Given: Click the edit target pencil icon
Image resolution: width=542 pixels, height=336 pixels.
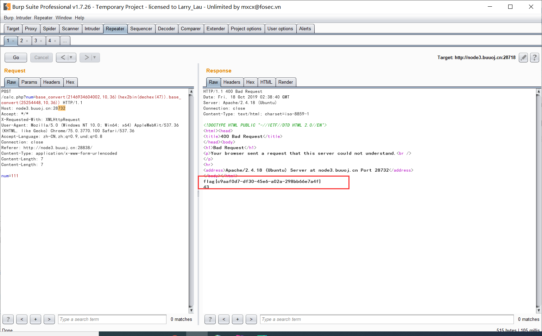Looking at the screenshot, I should tap(523, 57).
